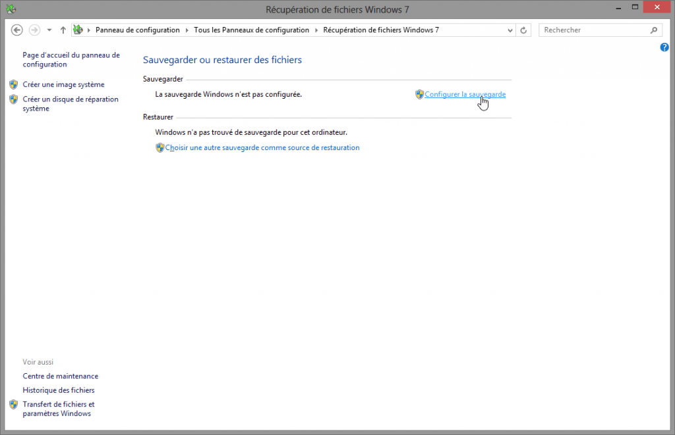
Task: Open Page d'accueil du panneau de configuration
Action: pyautogui.click(x=71, y=60)
